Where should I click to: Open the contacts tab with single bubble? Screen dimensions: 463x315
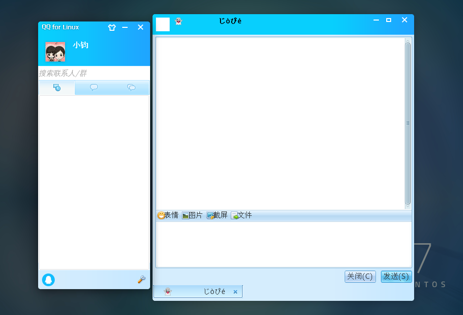[94, 88]
